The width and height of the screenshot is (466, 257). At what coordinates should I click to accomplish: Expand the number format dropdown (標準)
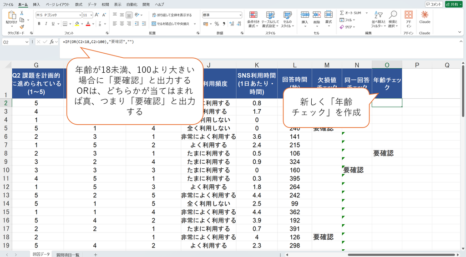240,15
